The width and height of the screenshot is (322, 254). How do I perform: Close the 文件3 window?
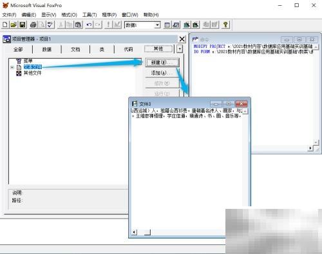[241, 104]
